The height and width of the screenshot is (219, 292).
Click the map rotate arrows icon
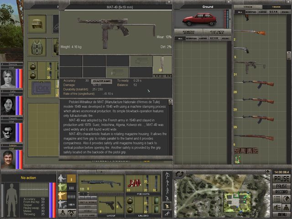pyautogui.click(x=179, y=174)
